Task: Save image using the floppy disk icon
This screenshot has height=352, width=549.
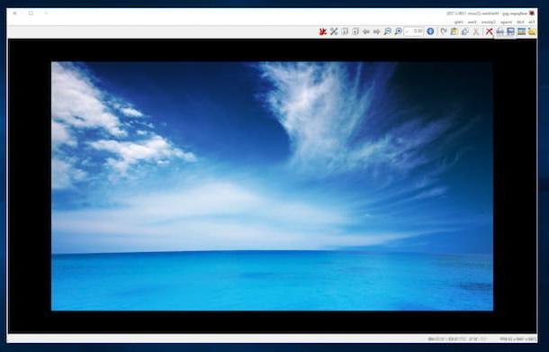Action: [x=510, y=32]
